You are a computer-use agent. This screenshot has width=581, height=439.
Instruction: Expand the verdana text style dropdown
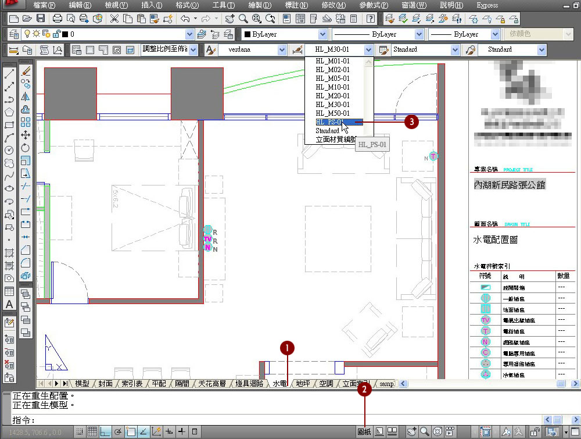[282, 50]
